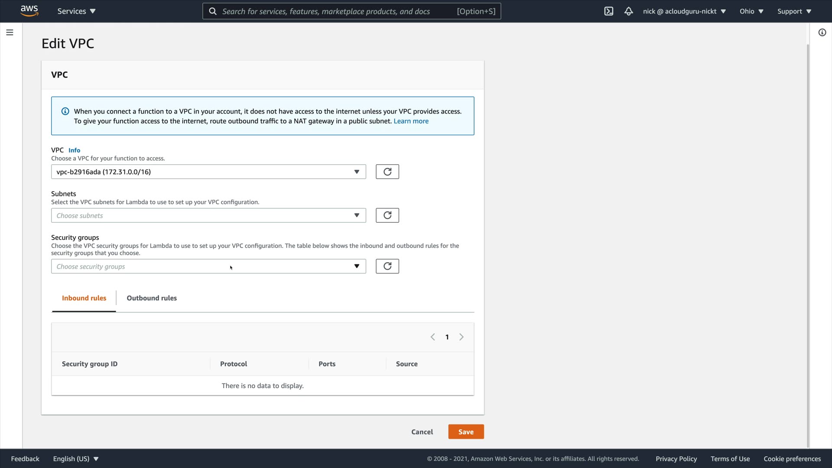The image size is (832, 468).
Task: Open the Services menu
Action: [76, 11]
